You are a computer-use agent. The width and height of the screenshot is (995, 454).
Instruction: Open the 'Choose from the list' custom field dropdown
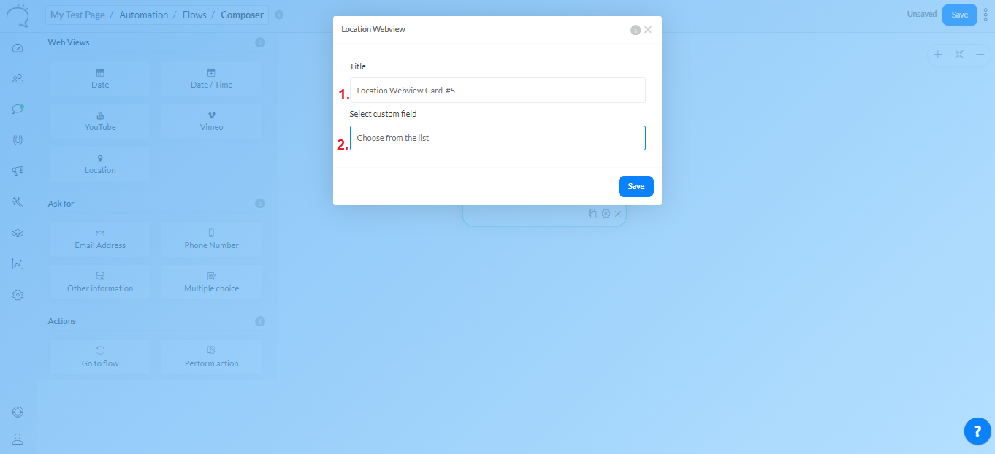(x=497, y=138)
